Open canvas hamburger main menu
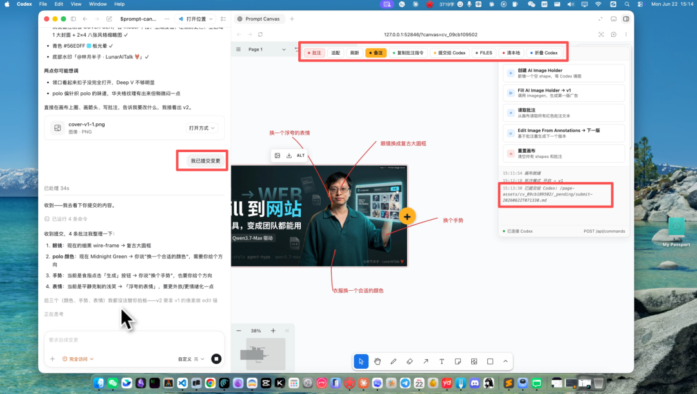The image size is (697, 394). [238, 49]
